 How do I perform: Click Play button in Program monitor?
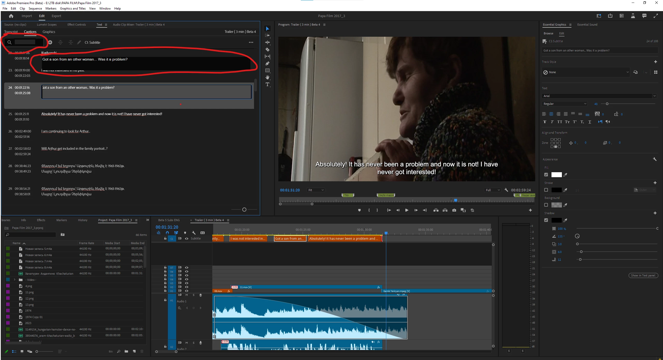coord(407,210)
